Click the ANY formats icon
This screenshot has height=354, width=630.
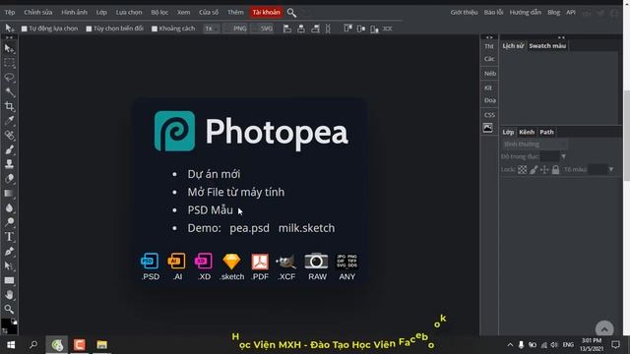click(x=347, y=262)
